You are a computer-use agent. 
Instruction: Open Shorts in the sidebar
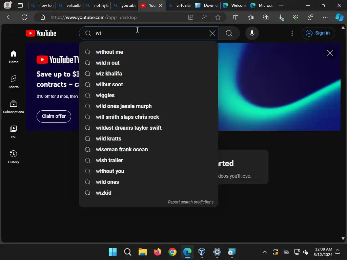pyautogui.click(x=14, y=82)
